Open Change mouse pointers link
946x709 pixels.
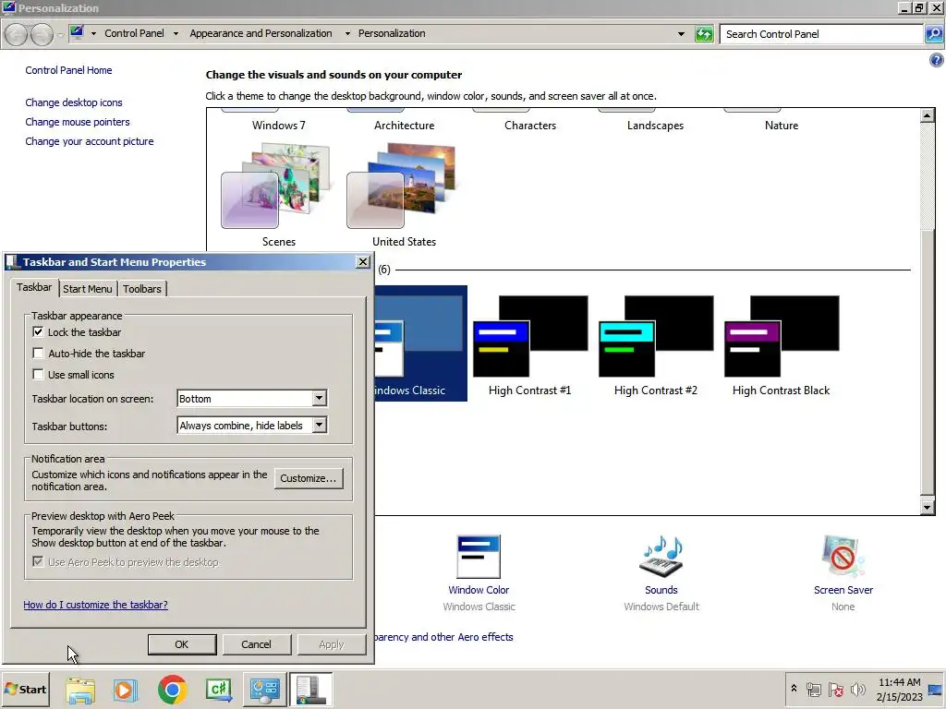point(78,122)
